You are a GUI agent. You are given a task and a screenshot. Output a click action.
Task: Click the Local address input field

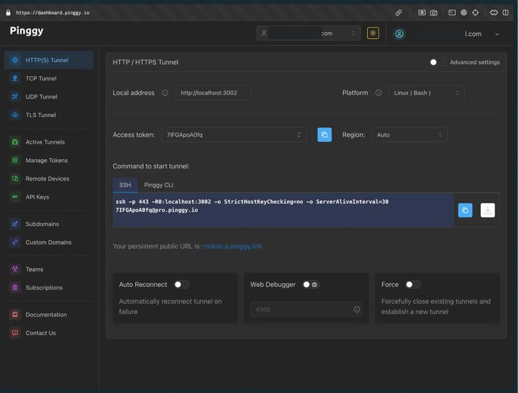pyautogui.click(x=213, y=93)
